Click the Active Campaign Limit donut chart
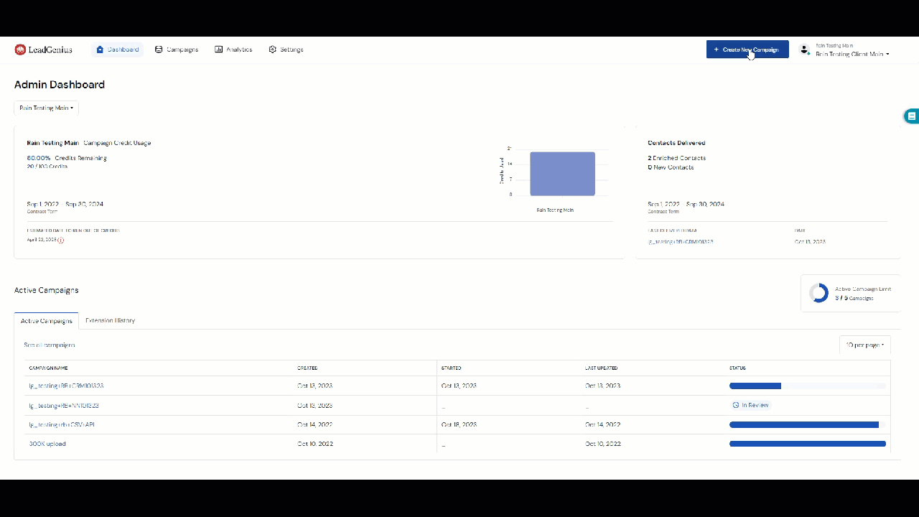 [818, 293]
